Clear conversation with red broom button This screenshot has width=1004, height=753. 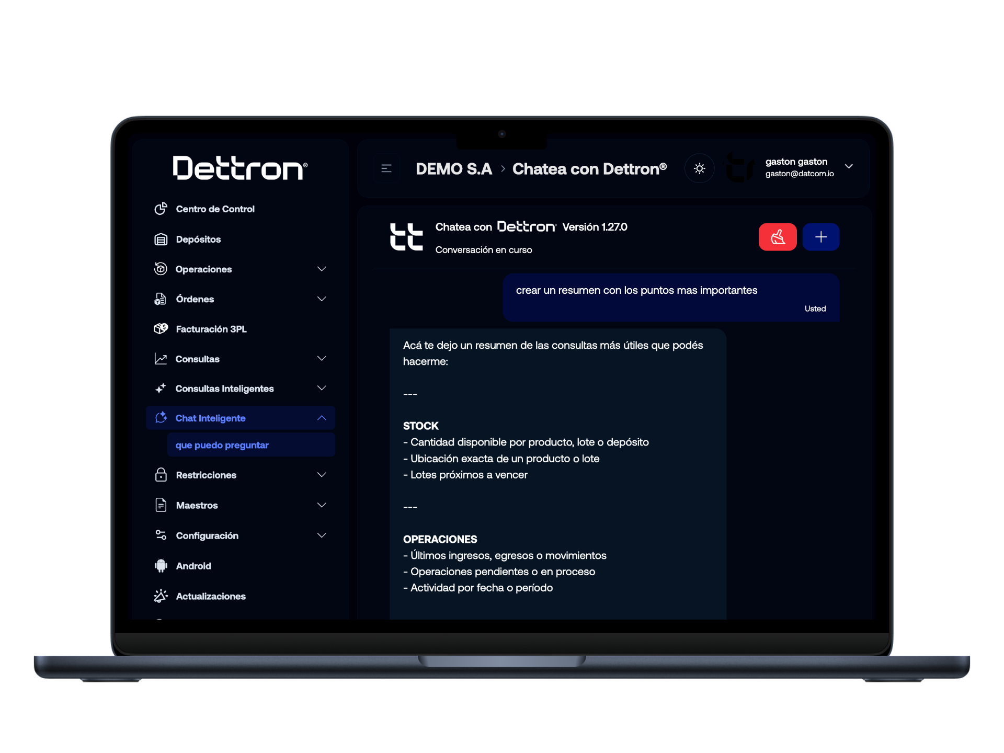tap(778, 237)
